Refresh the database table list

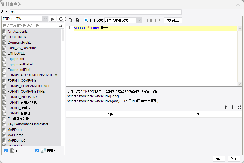(x=61, y=19)
